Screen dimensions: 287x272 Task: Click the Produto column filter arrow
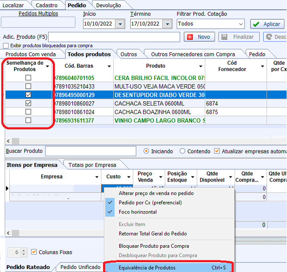click(x=200, y=66)
